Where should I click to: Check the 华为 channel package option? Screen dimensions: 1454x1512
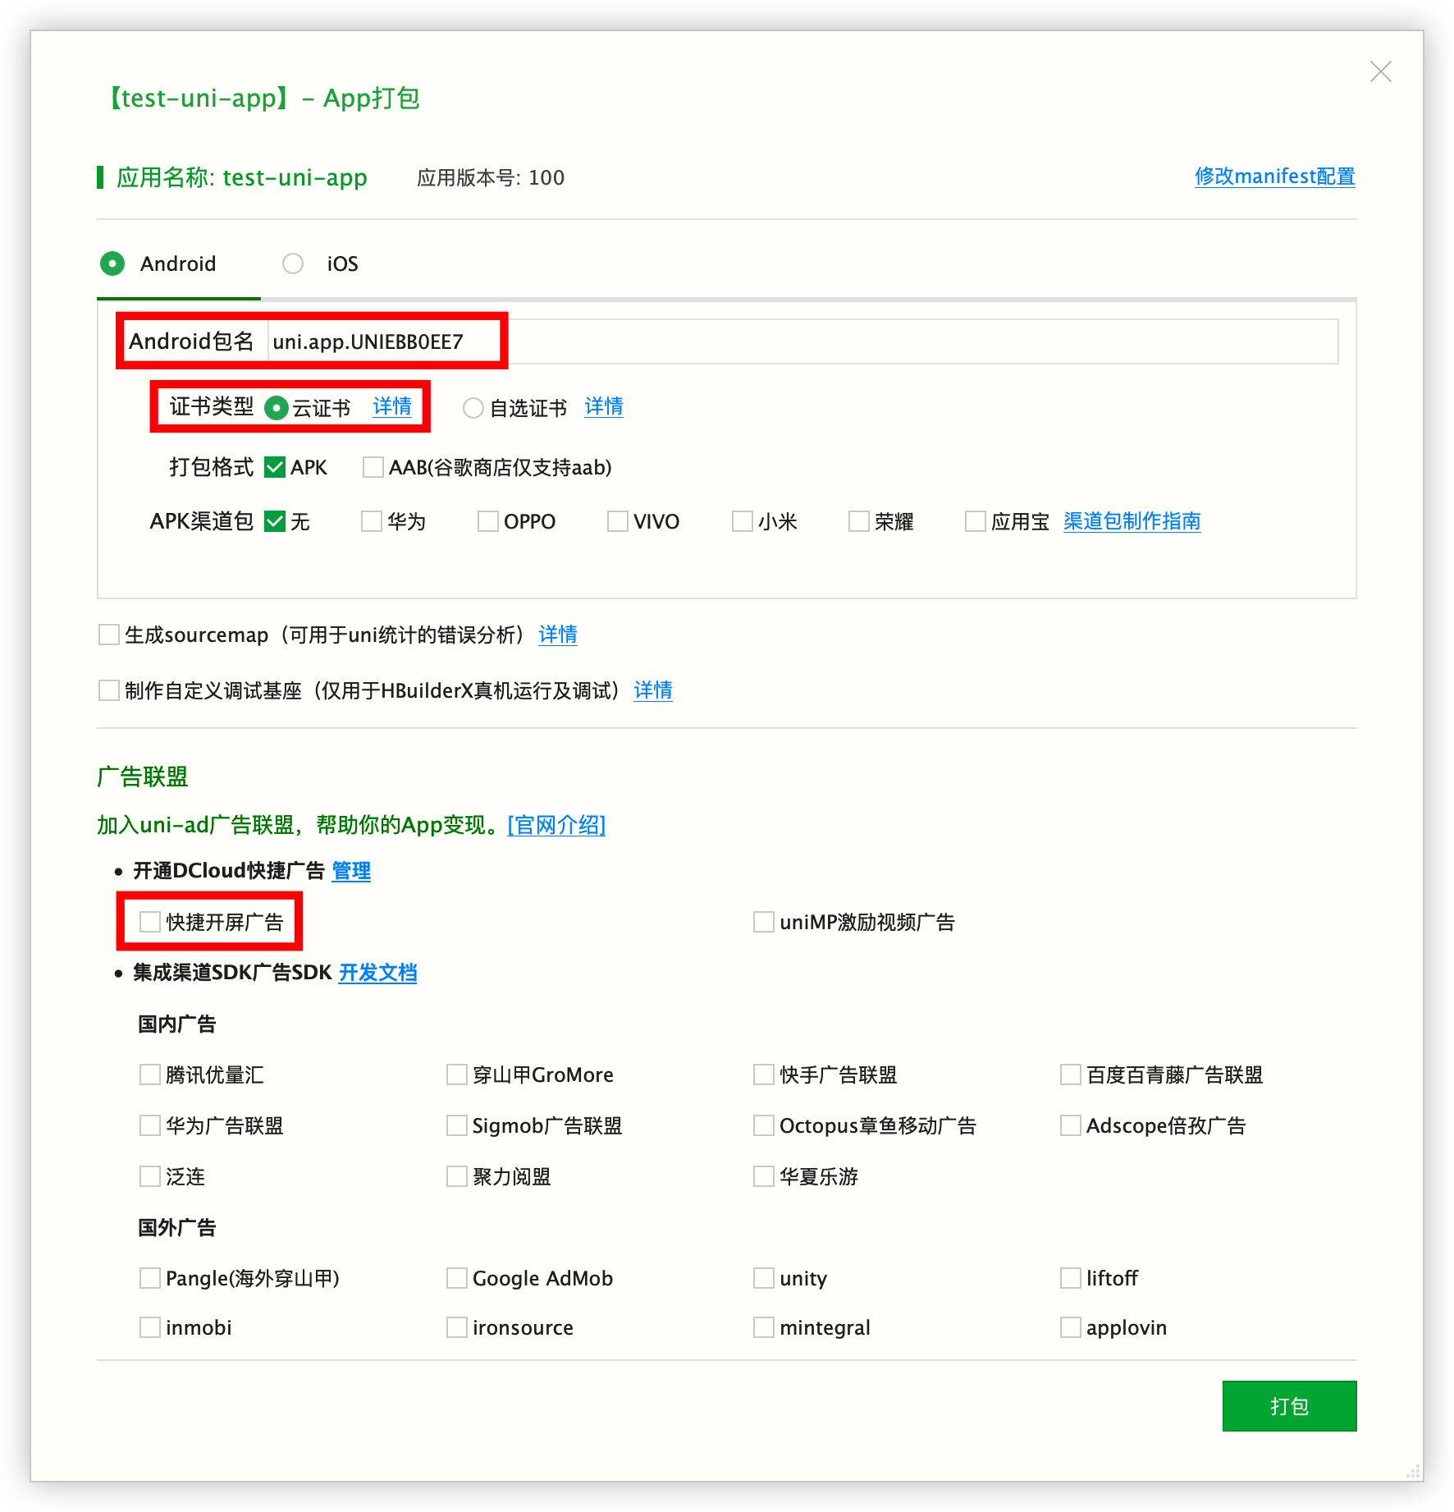pos(372,521)
